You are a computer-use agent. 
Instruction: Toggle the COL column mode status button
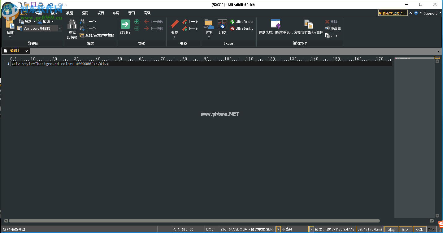(419, 229)
